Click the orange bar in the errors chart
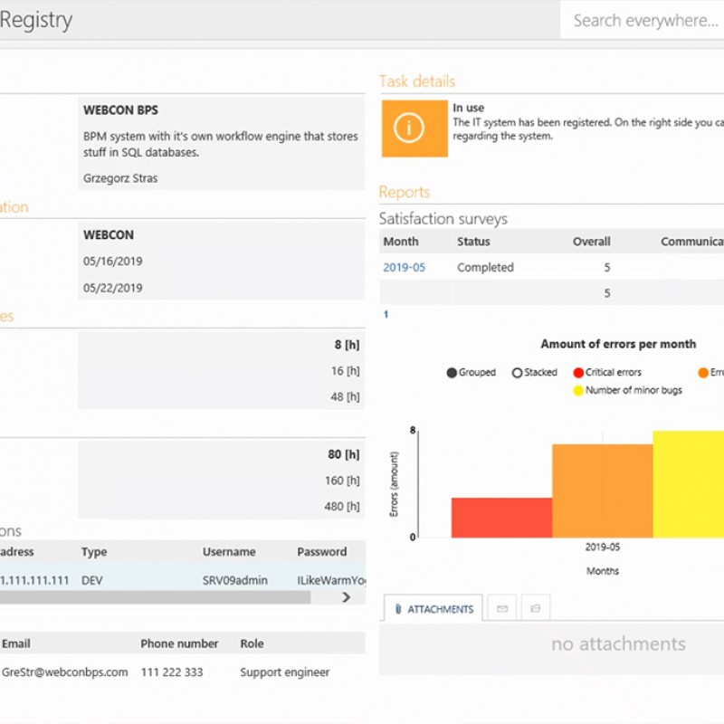This screenshot has width=724, height=724. coord(602,491)
